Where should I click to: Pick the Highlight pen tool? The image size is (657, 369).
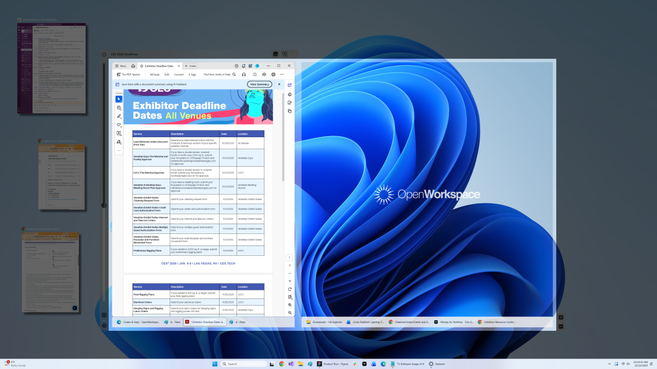118,115
